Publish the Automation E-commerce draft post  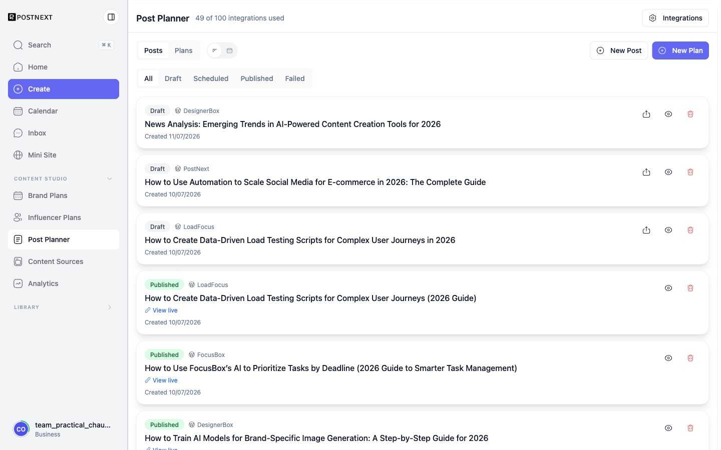click(x=646, y=172)
